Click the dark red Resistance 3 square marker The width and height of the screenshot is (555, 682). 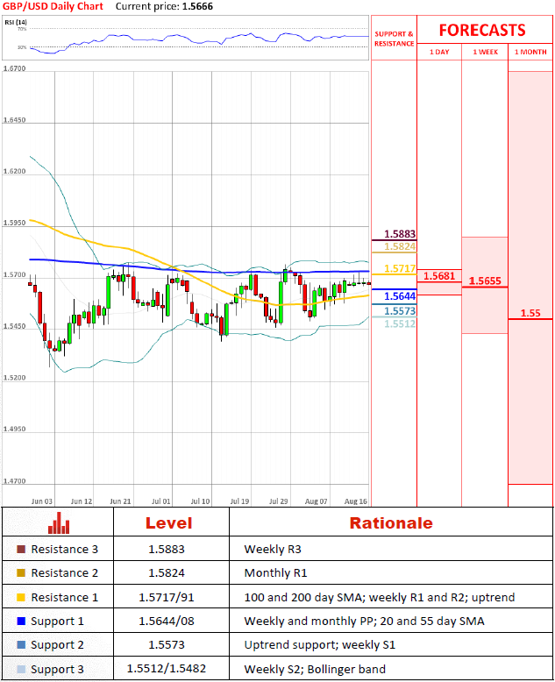coord(21,550)
